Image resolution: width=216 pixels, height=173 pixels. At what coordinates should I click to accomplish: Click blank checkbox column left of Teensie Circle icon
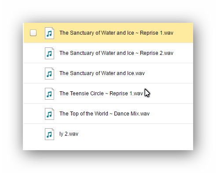tap(33, 94)
